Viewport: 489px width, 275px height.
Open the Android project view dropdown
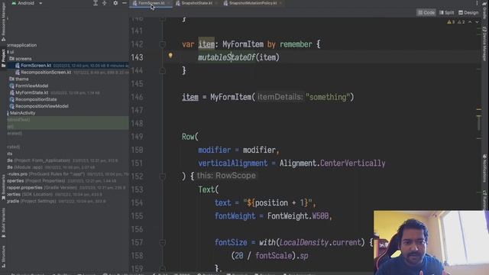[x=28, y=3]
